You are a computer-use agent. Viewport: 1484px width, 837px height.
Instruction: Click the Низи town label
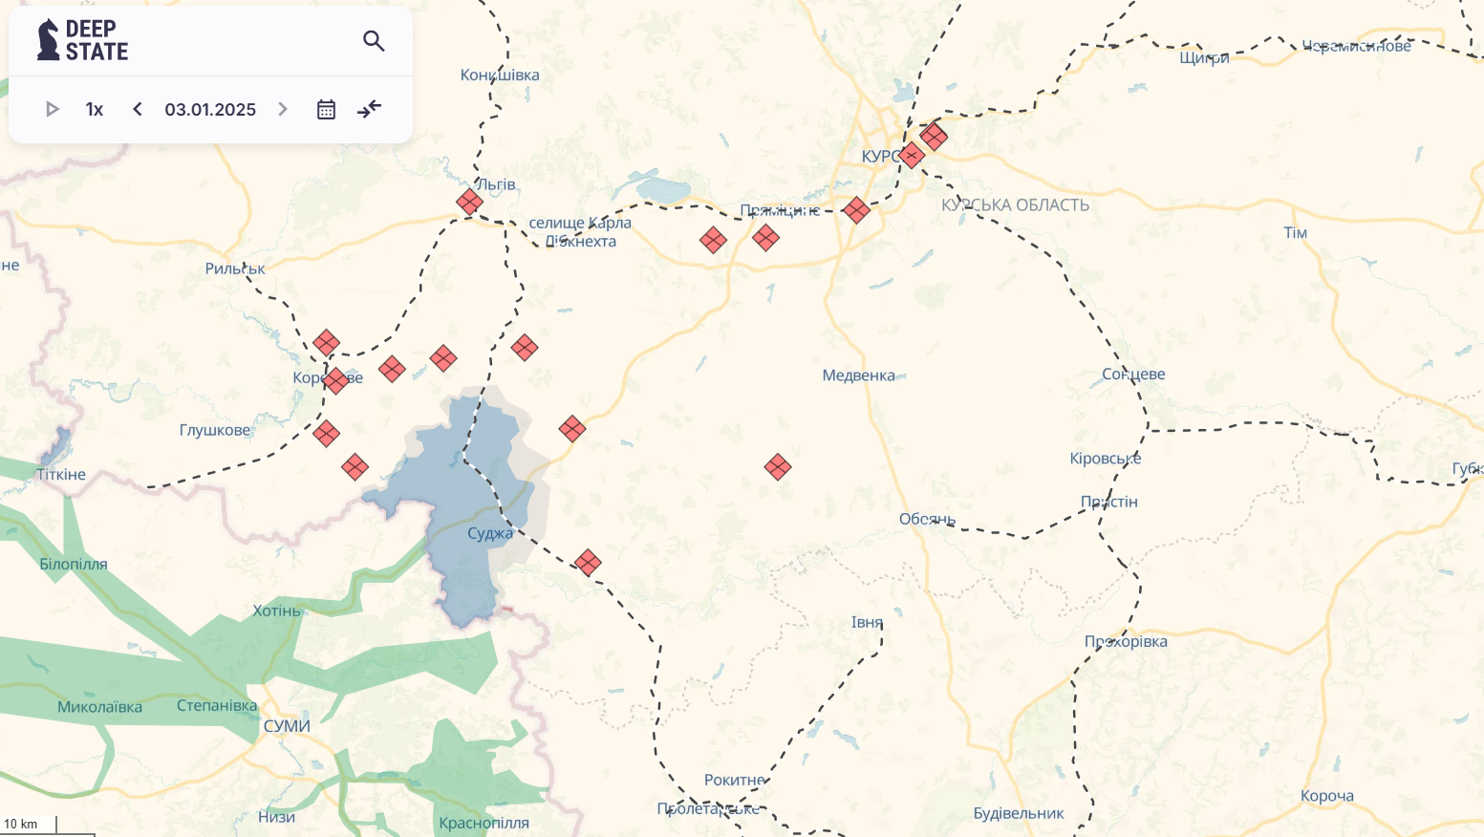pyautogui.click(x=276, y=816)
